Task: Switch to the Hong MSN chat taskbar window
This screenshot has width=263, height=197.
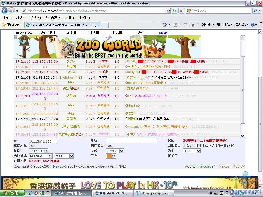Action: [x=154, y=193]
